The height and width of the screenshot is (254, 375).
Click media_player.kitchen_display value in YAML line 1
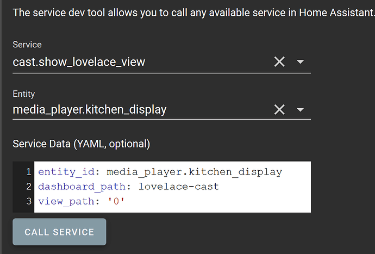[x=194, y=172]
